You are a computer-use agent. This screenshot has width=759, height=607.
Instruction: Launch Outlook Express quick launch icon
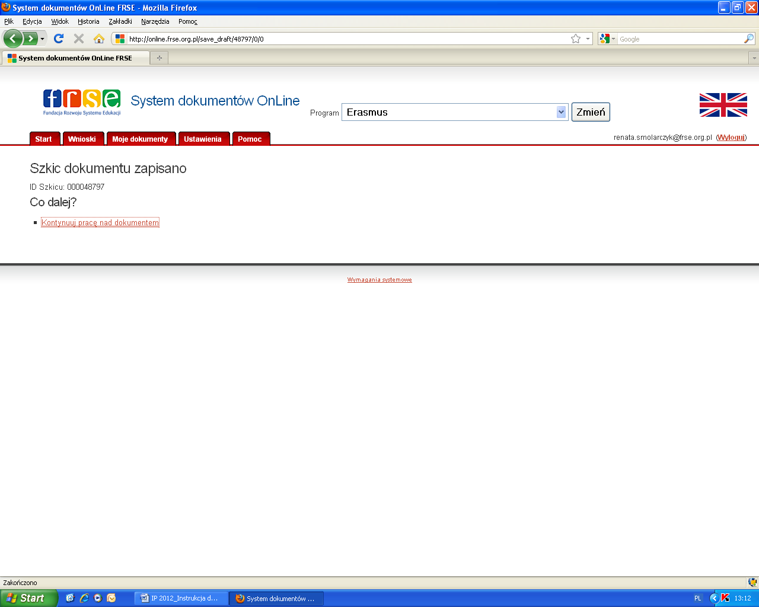[70, 598]
